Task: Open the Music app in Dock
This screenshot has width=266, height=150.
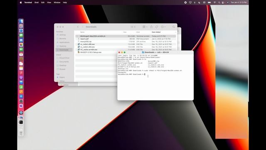Action: [x=21, y=73]
